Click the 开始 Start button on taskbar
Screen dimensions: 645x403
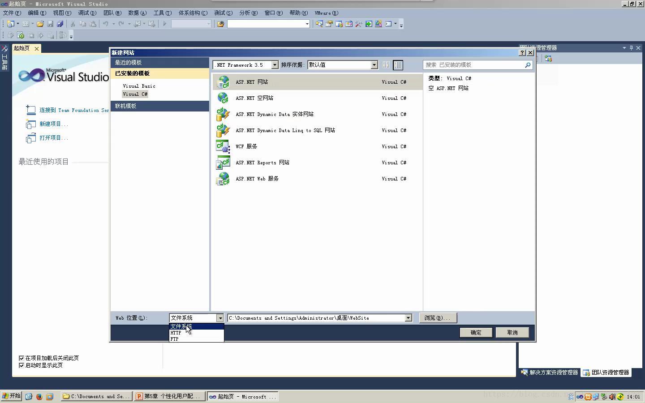[x=12, y=396]
